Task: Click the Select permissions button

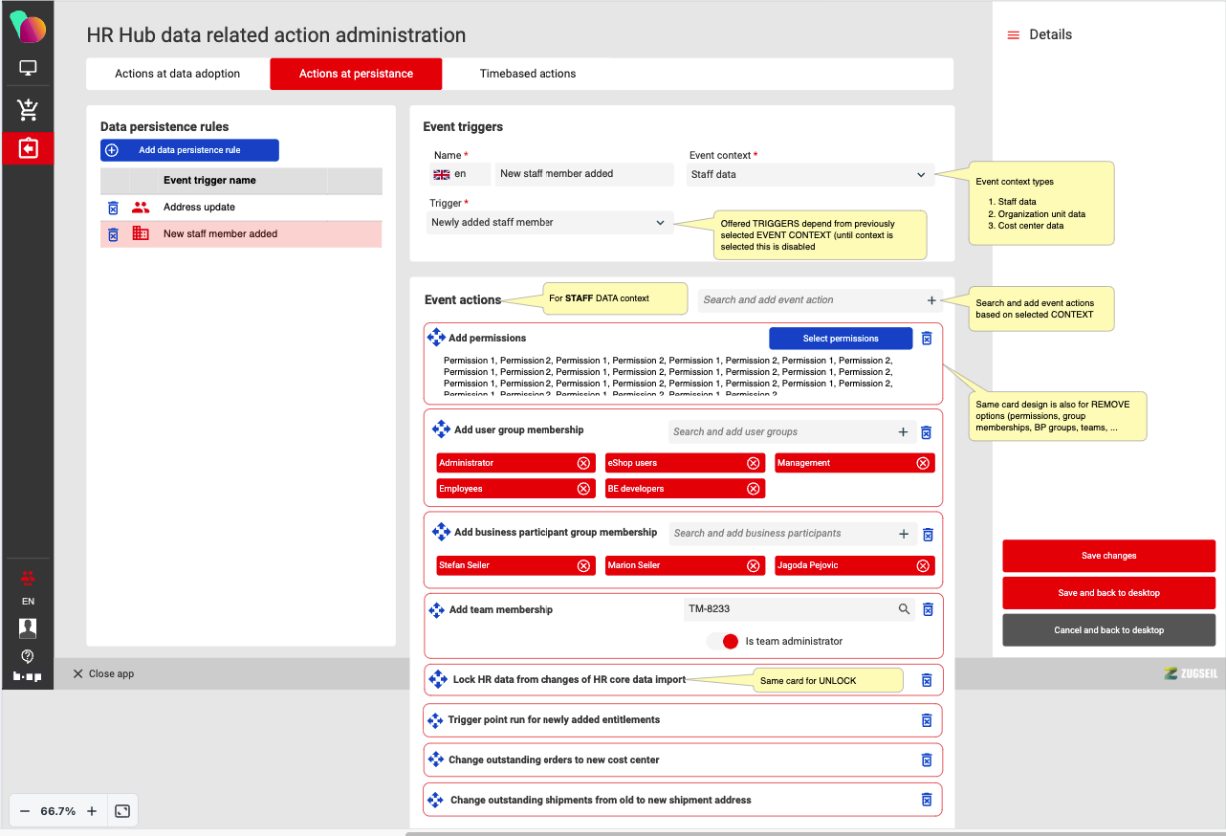Action: click(x=841, y=339)
